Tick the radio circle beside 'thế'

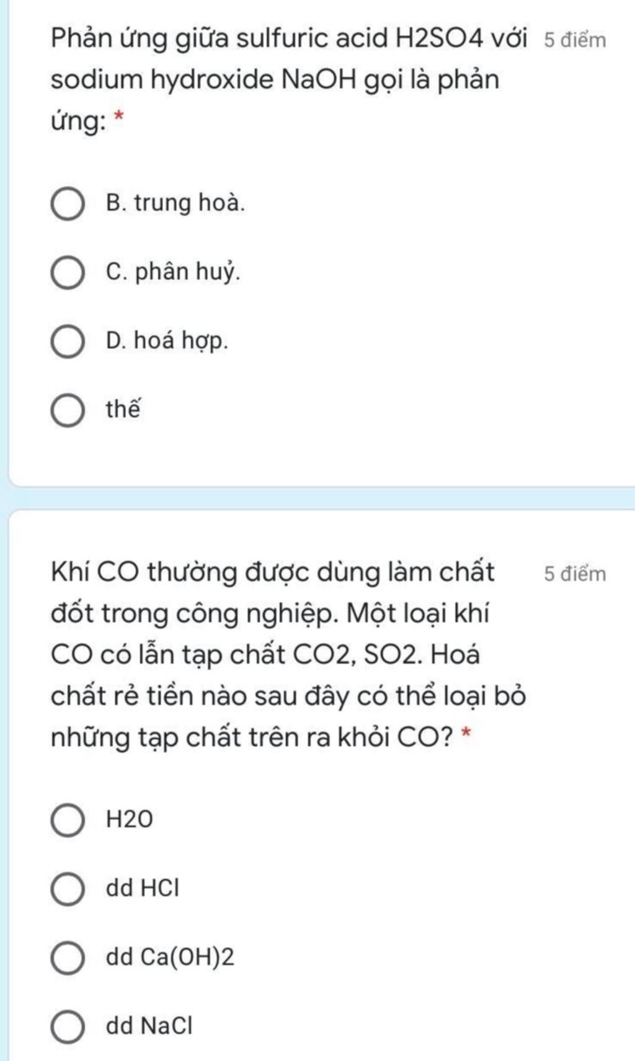tap(68, 410)
